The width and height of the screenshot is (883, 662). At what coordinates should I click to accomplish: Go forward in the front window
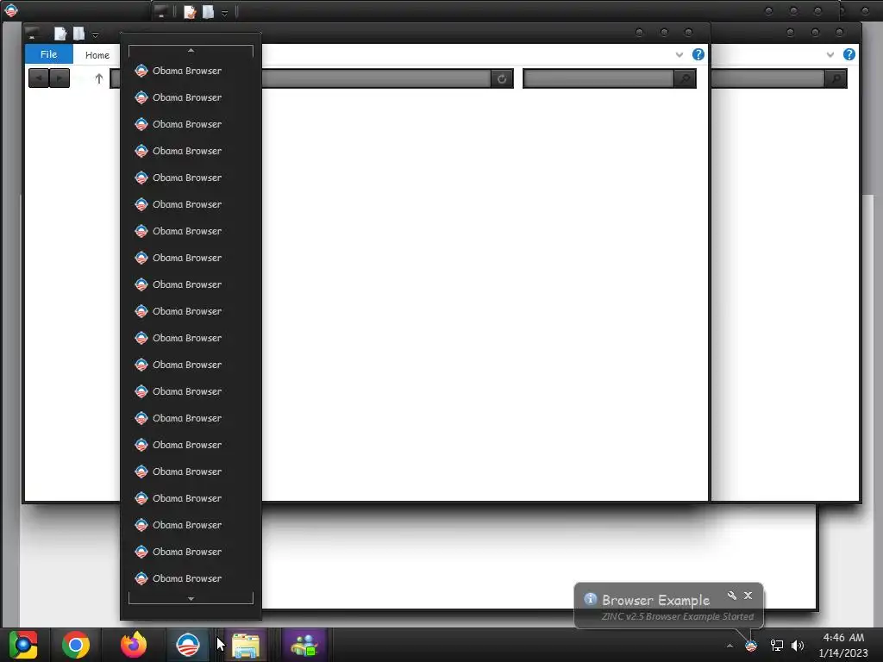tap(59, 78)
